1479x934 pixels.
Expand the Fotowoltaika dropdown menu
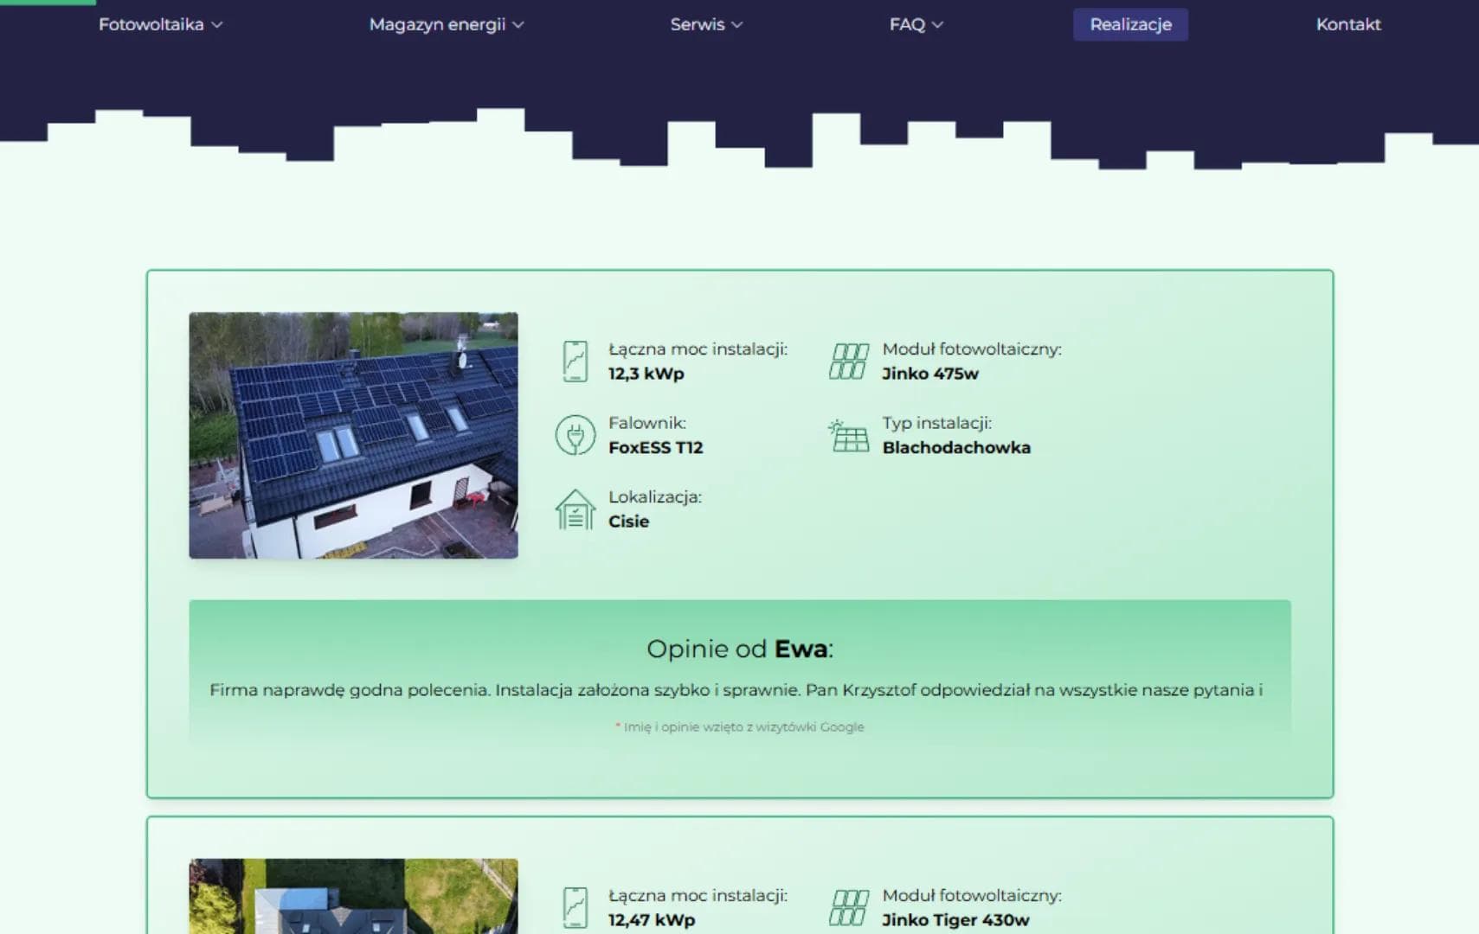click(x=160, y=24)
